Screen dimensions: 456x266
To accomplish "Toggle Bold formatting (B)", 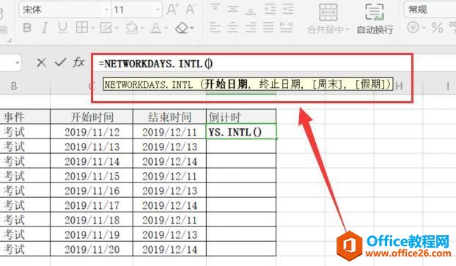I will pos(27,28).
